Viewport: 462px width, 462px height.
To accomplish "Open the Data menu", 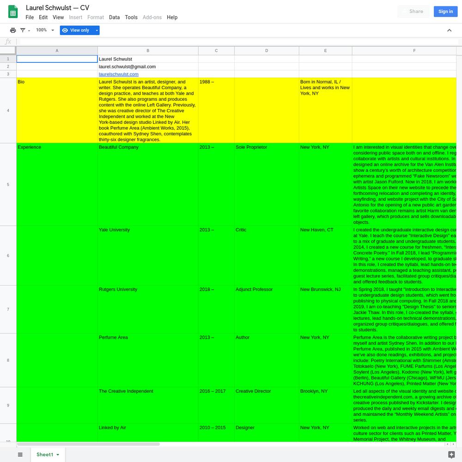I will coord(114,18).
